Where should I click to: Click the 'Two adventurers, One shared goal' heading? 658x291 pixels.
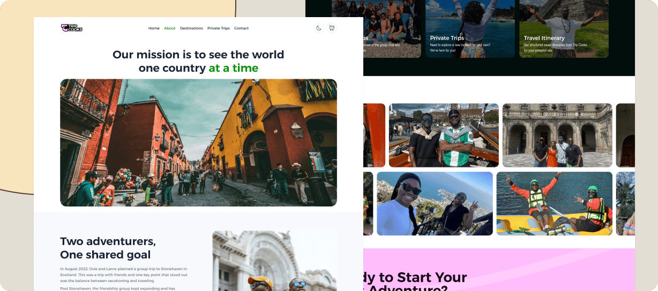[108, 248]
